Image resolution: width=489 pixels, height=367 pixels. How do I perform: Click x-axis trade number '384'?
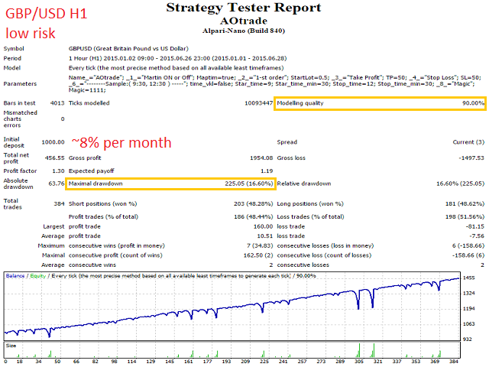point(454,361)
